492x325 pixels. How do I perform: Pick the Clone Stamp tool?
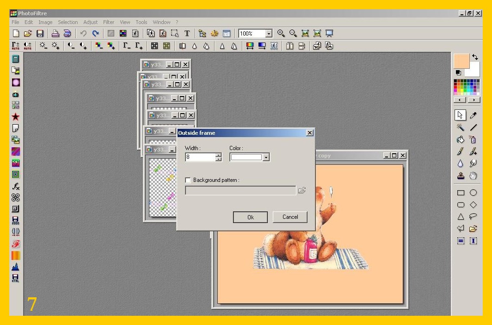pos(461,175)
